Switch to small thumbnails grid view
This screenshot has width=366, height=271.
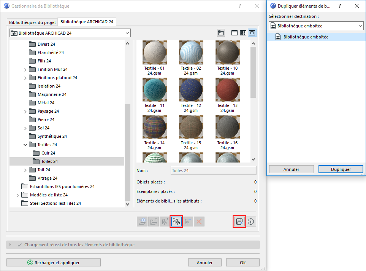[x=243, y=33]
